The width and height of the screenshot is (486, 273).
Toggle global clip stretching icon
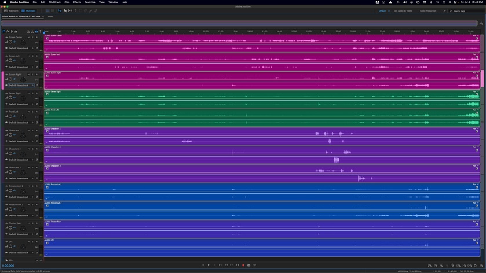pos(32,32)
